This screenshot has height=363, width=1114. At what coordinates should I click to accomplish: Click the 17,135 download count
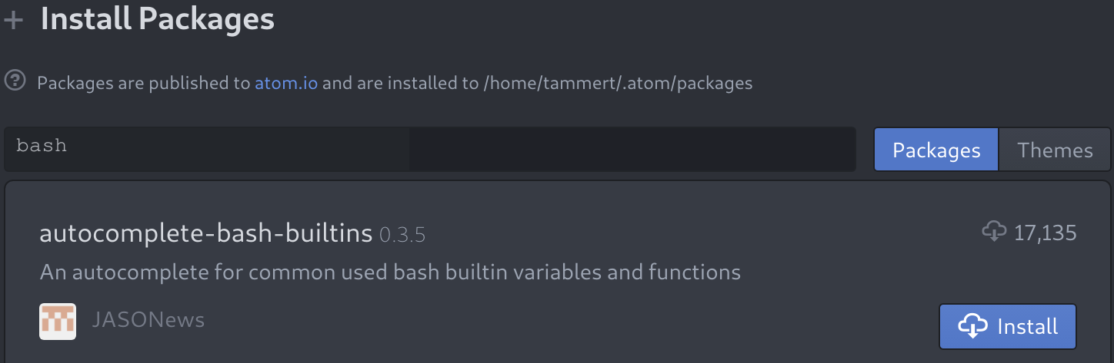click(1045, 233)
